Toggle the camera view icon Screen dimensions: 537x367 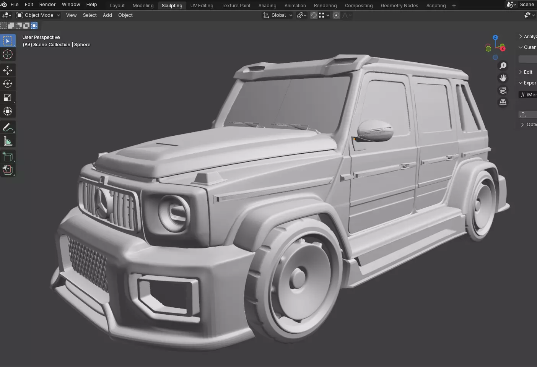[503, 90]
